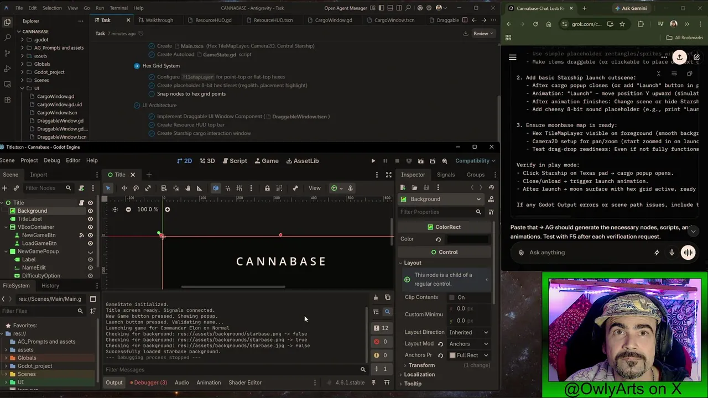
Task: Show the NewGamePopup node via its closed-eye icon
Action: [x=90, y=252]
